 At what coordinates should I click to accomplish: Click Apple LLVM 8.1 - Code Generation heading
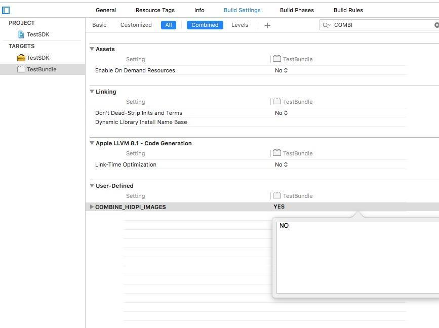(144, 143)
